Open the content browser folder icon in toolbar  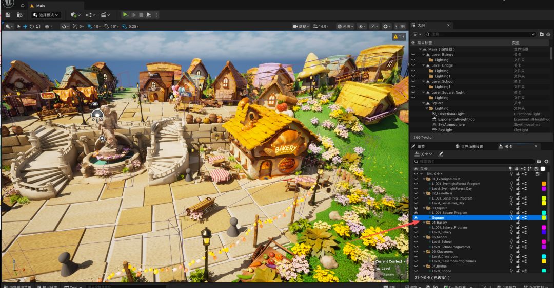(x=20, y=15)
